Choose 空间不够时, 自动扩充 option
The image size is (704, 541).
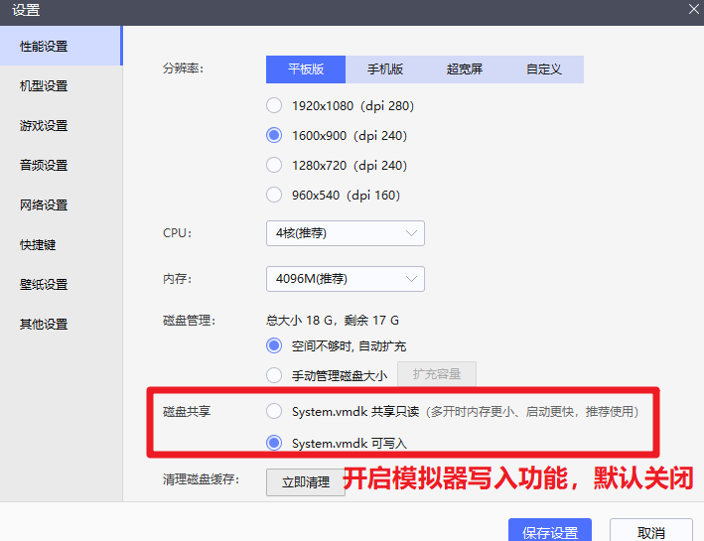click(274, 345)
